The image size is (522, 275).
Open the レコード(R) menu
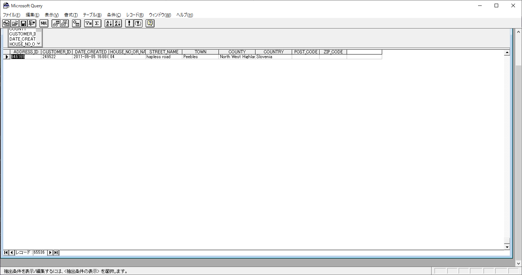[x=135, y=15]
